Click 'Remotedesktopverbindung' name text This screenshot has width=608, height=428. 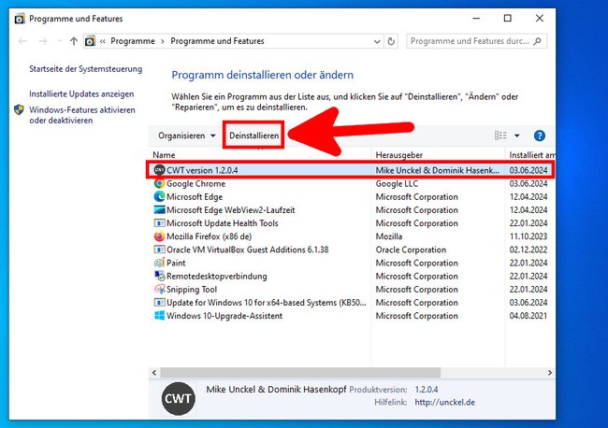pyautogui.click(x=217, y=277)
